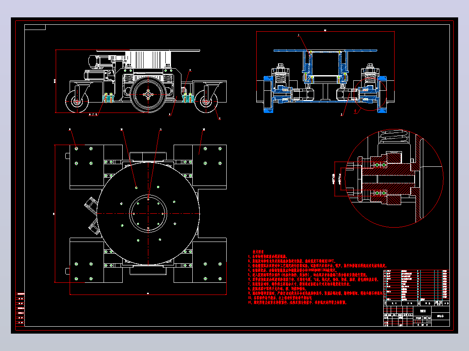Select the upper-left caster mounting plate in plan view
469x351 pixels.
(87, 167)
